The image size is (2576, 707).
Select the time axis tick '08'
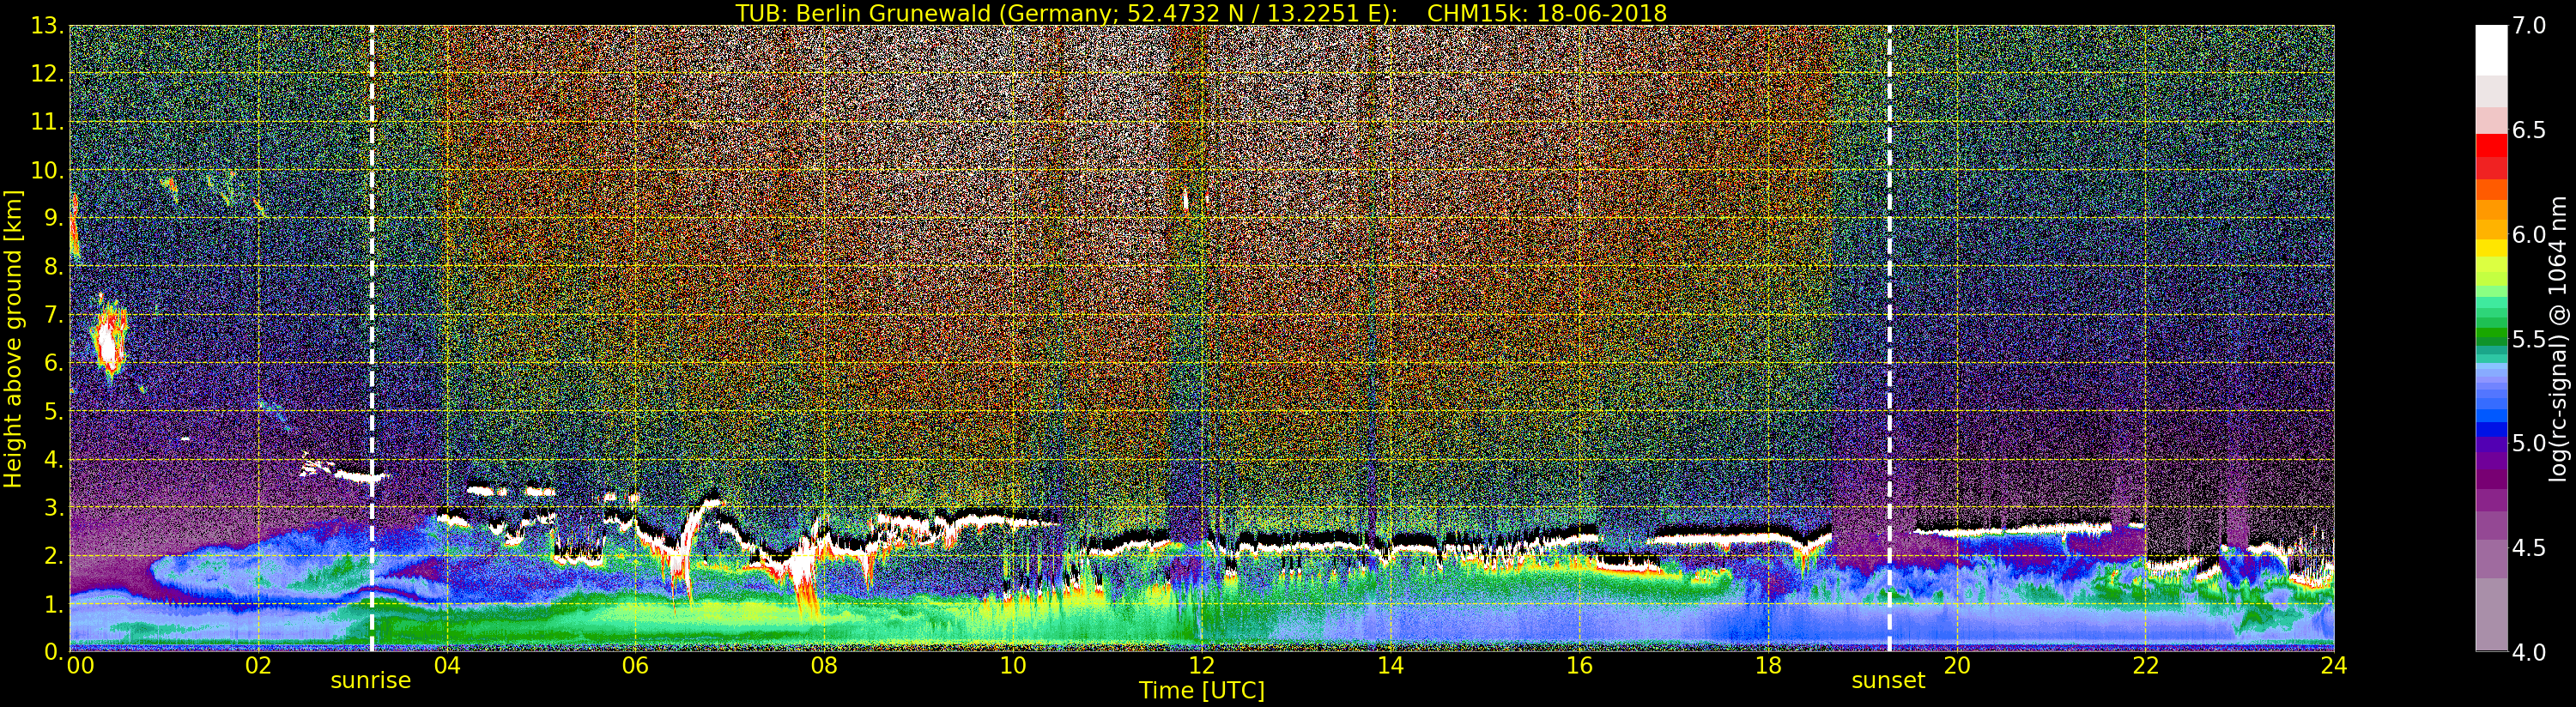click(x=824, y=666)
